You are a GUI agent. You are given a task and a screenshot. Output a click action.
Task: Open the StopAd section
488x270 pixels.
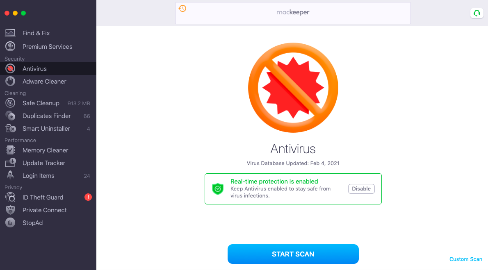point(32,222)
